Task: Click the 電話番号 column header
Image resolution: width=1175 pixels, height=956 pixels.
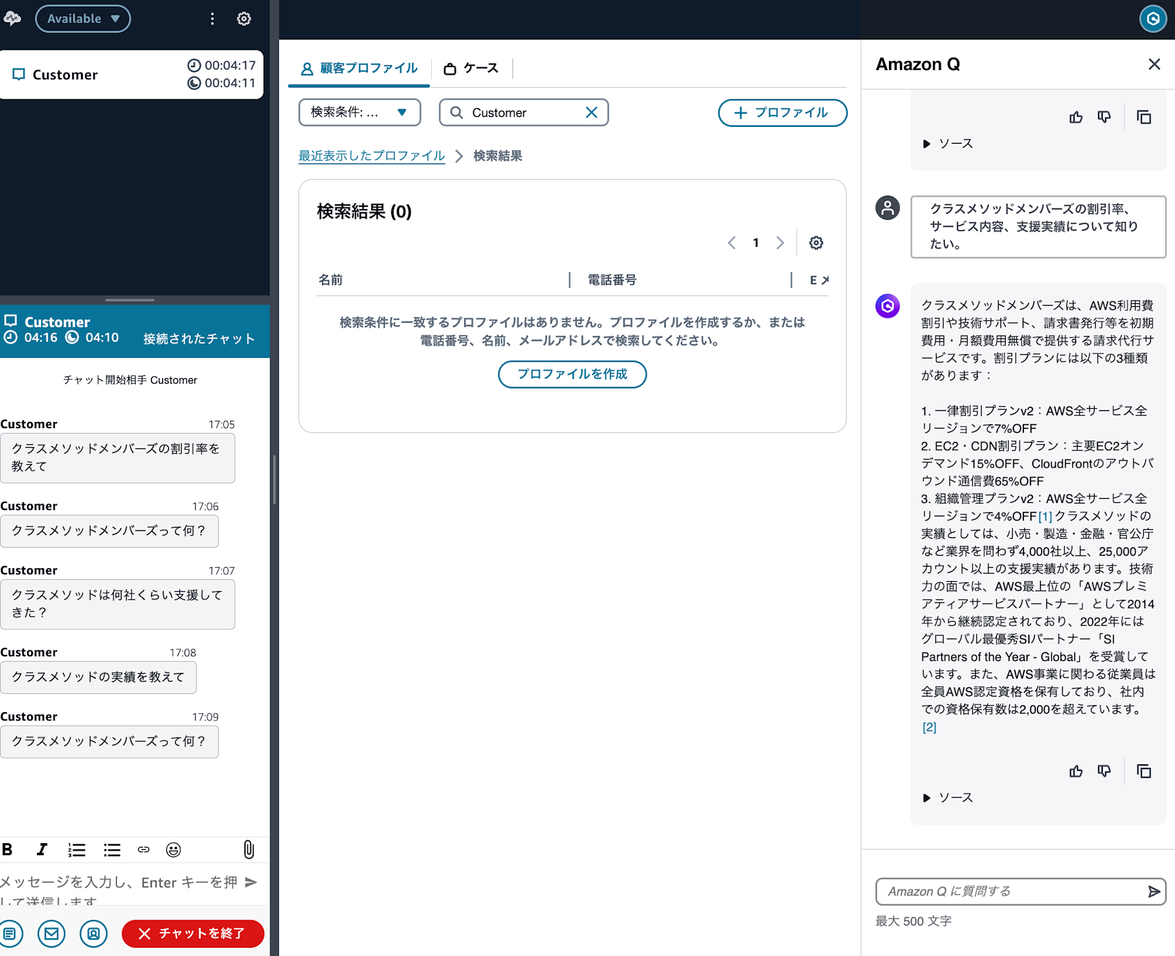Action: (x=612, y=280)
